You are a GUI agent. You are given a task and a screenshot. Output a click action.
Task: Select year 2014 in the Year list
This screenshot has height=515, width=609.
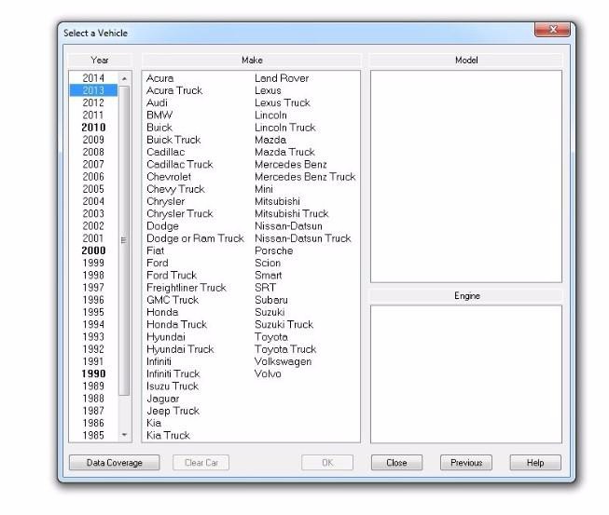point(93,78)
